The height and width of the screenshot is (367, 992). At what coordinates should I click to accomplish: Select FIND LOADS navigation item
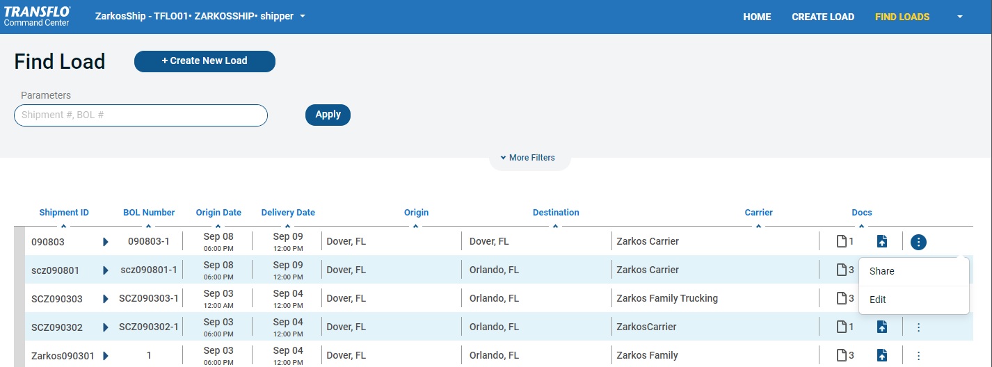[902, 17]
